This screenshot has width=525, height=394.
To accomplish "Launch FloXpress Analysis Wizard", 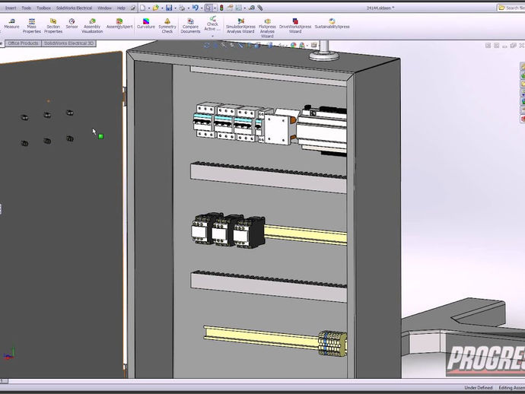I will coord(267,28).
